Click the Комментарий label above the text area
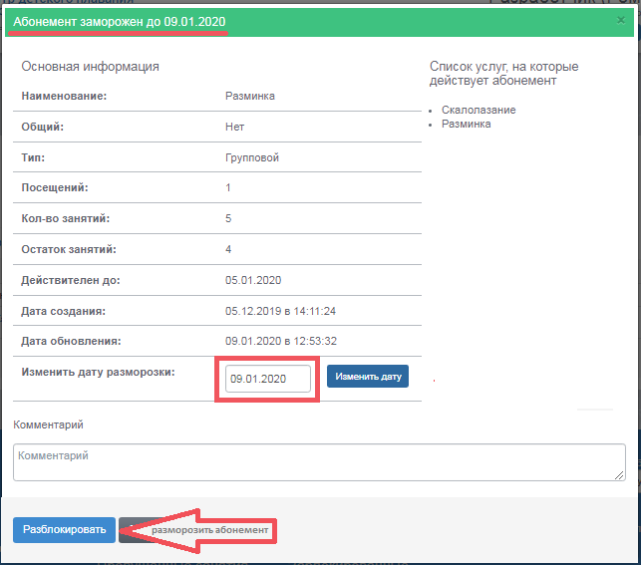Image resolution: width=641 pixels, height=565 pixels. 48,424
